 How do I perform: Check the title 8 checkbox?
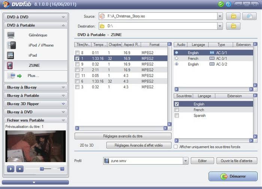click(x=77, y=53)
